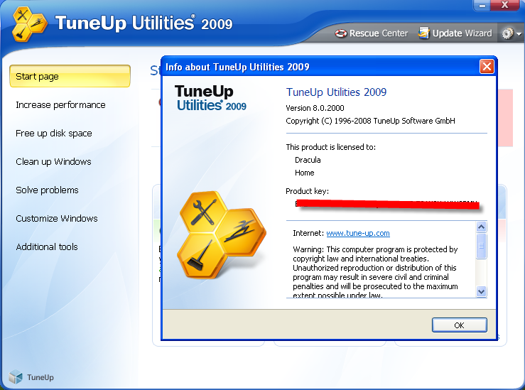
Task: Open the Solve problems section
Action: tap(47, 190)
